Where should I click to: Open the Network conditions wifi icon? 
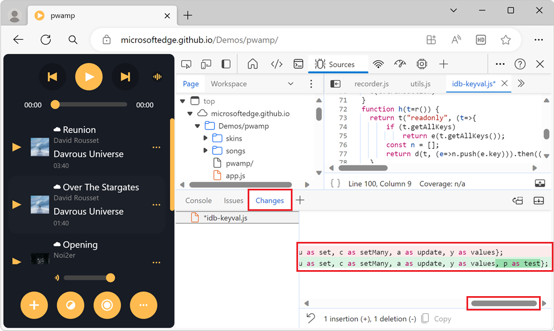pos(378,64)
